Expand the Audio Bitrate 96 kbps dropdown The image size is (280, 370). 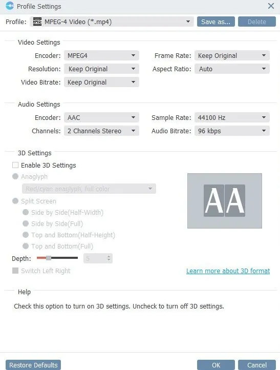tap(232, 131)
